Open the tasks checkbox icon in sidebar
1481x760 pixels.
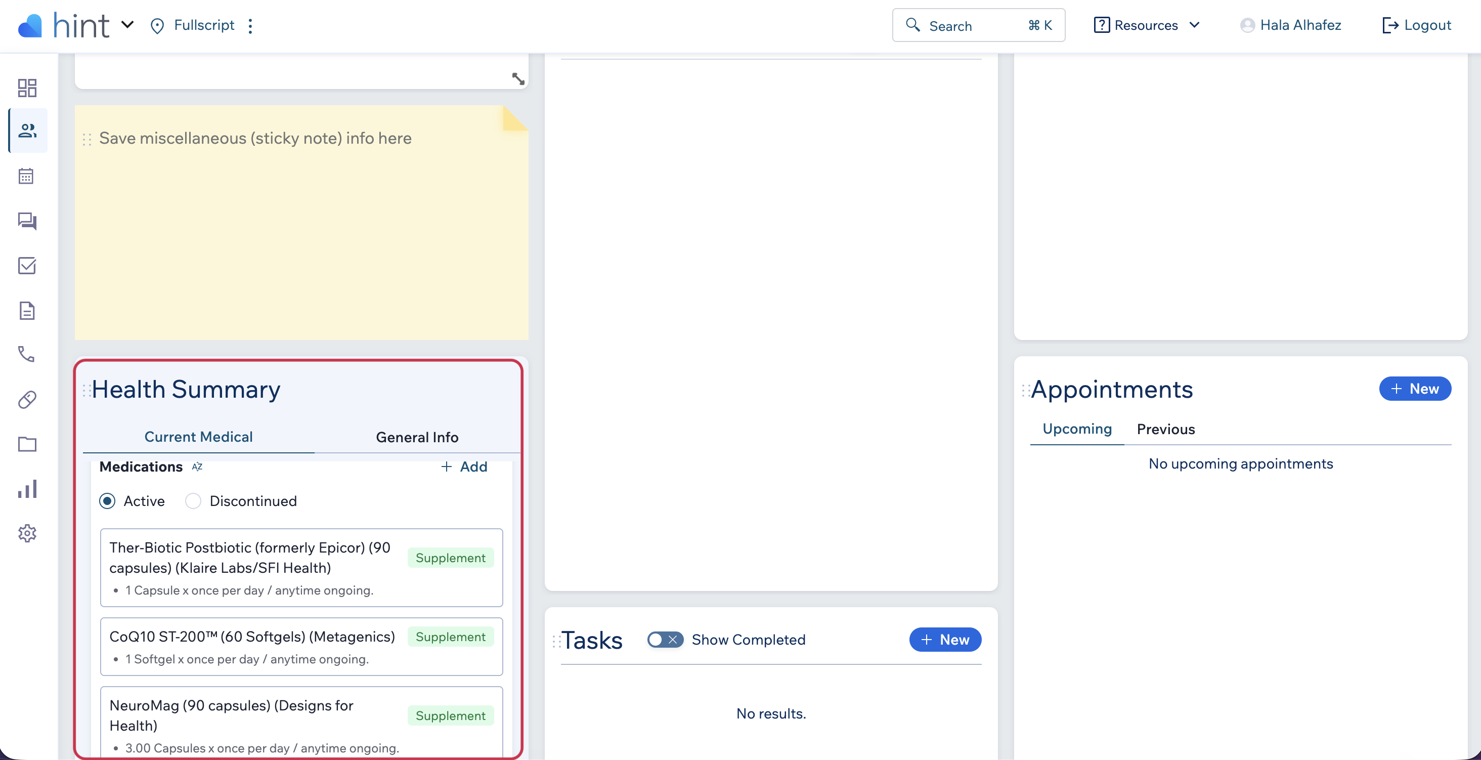coord(27,266)
